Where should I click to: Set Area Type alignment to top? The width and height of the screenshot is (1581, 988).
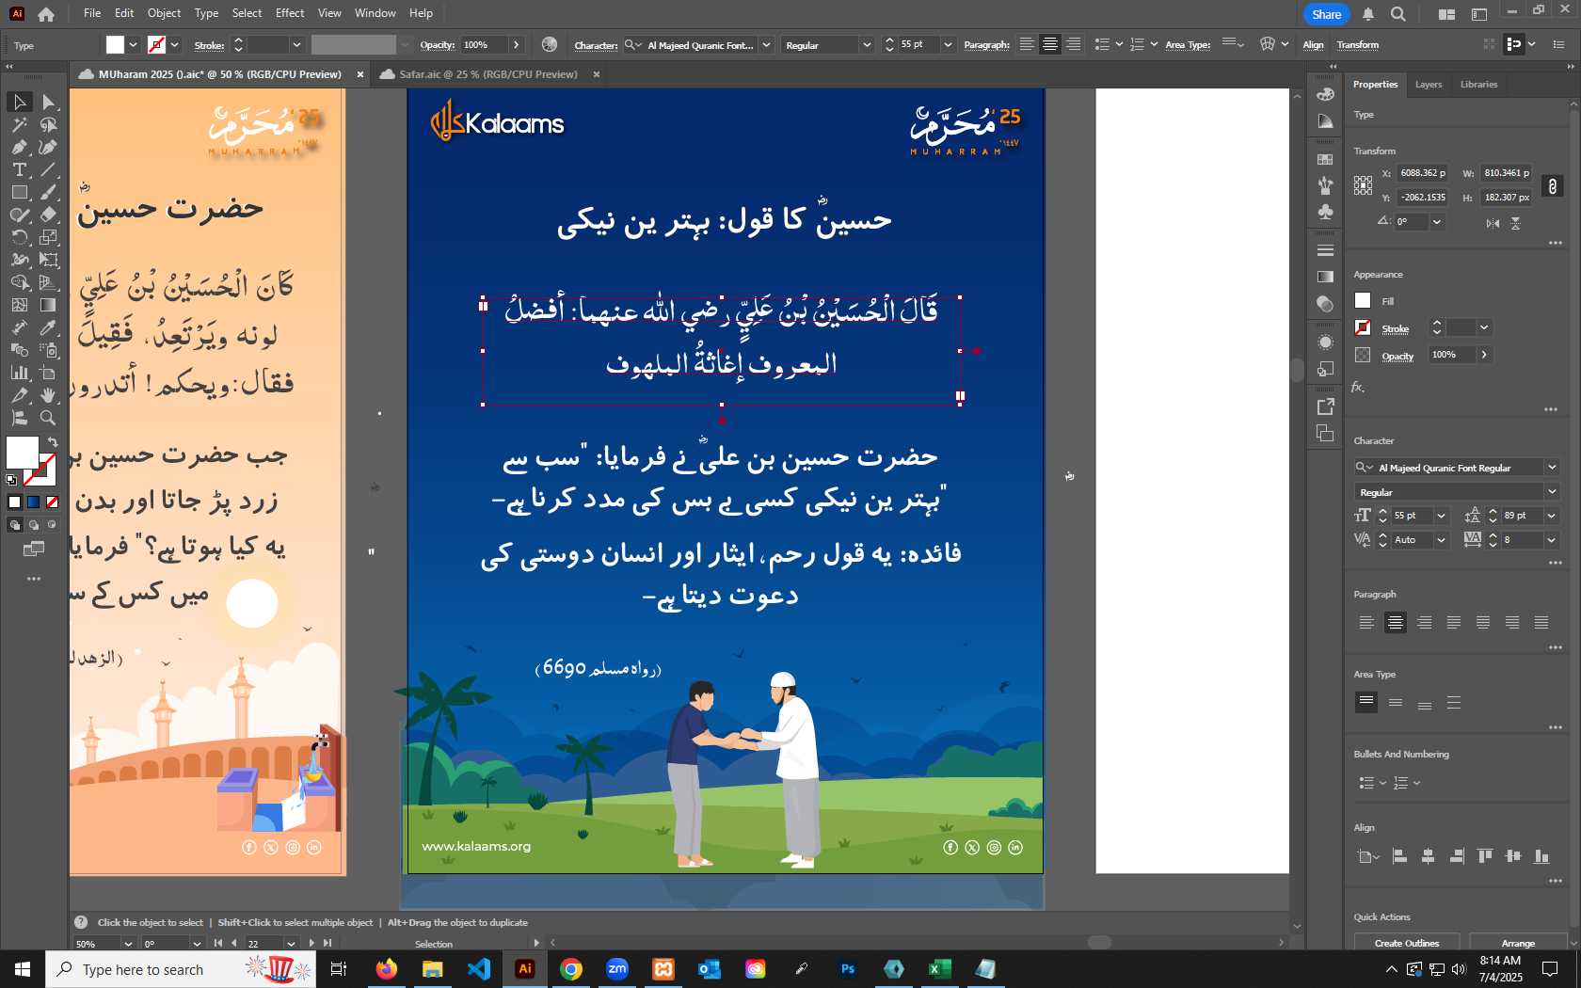click(1366, 702)
